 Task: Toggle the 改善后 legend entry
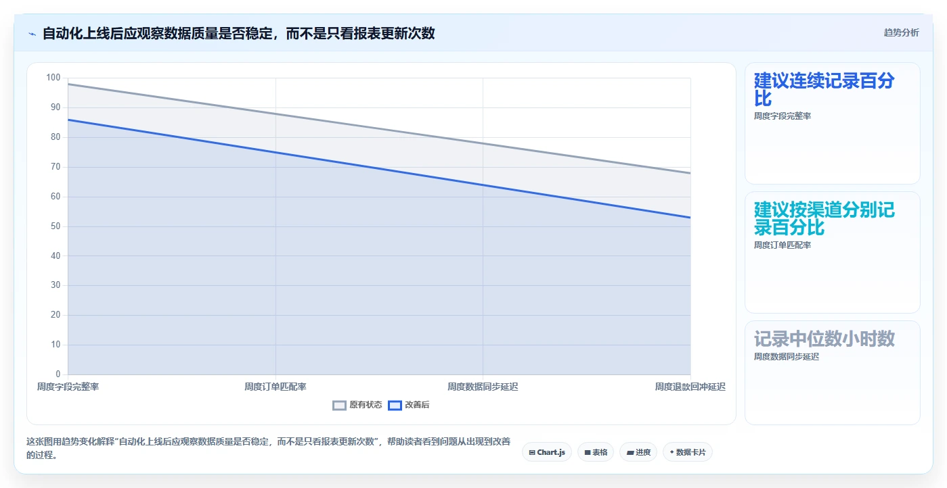point(409,405)
